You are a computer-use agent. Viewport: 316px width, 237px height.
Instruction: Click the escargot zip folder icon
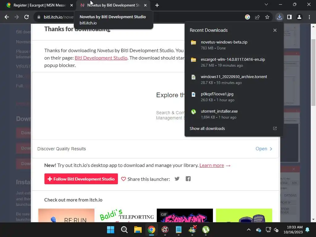193,60
